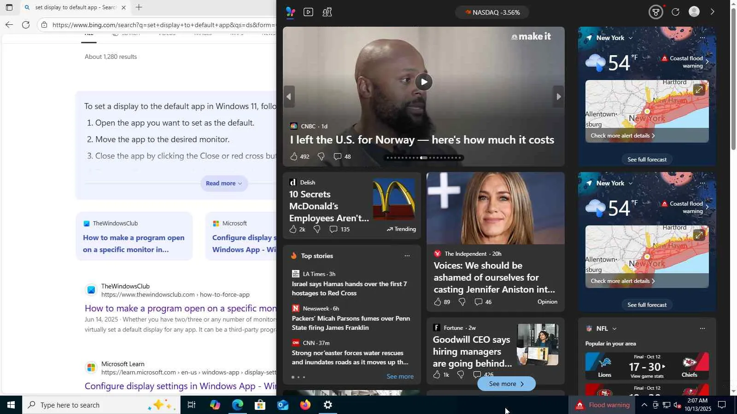Viewport: 737px width, 414px height.
Task: Refresh the widgets feed
Action: 675,12
